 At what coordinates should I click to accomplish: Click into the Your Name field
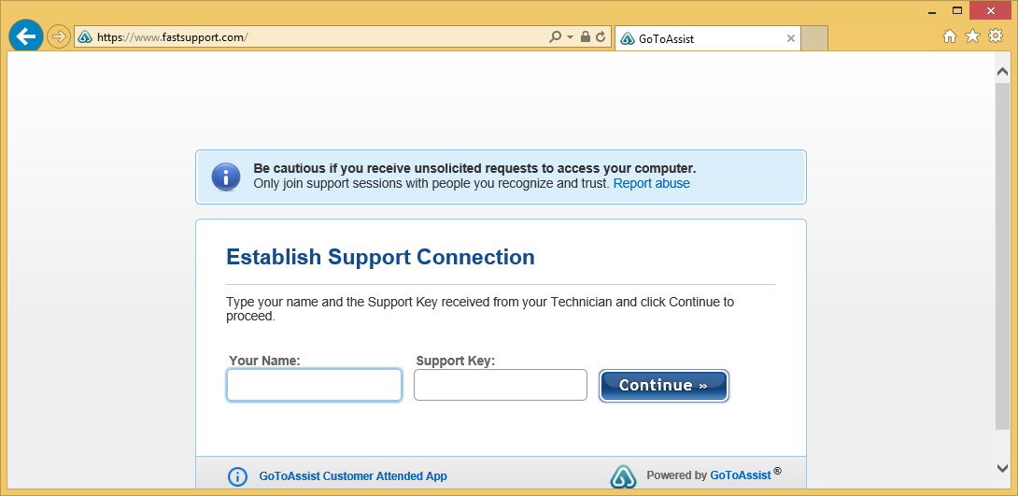[x=314, y=385]
